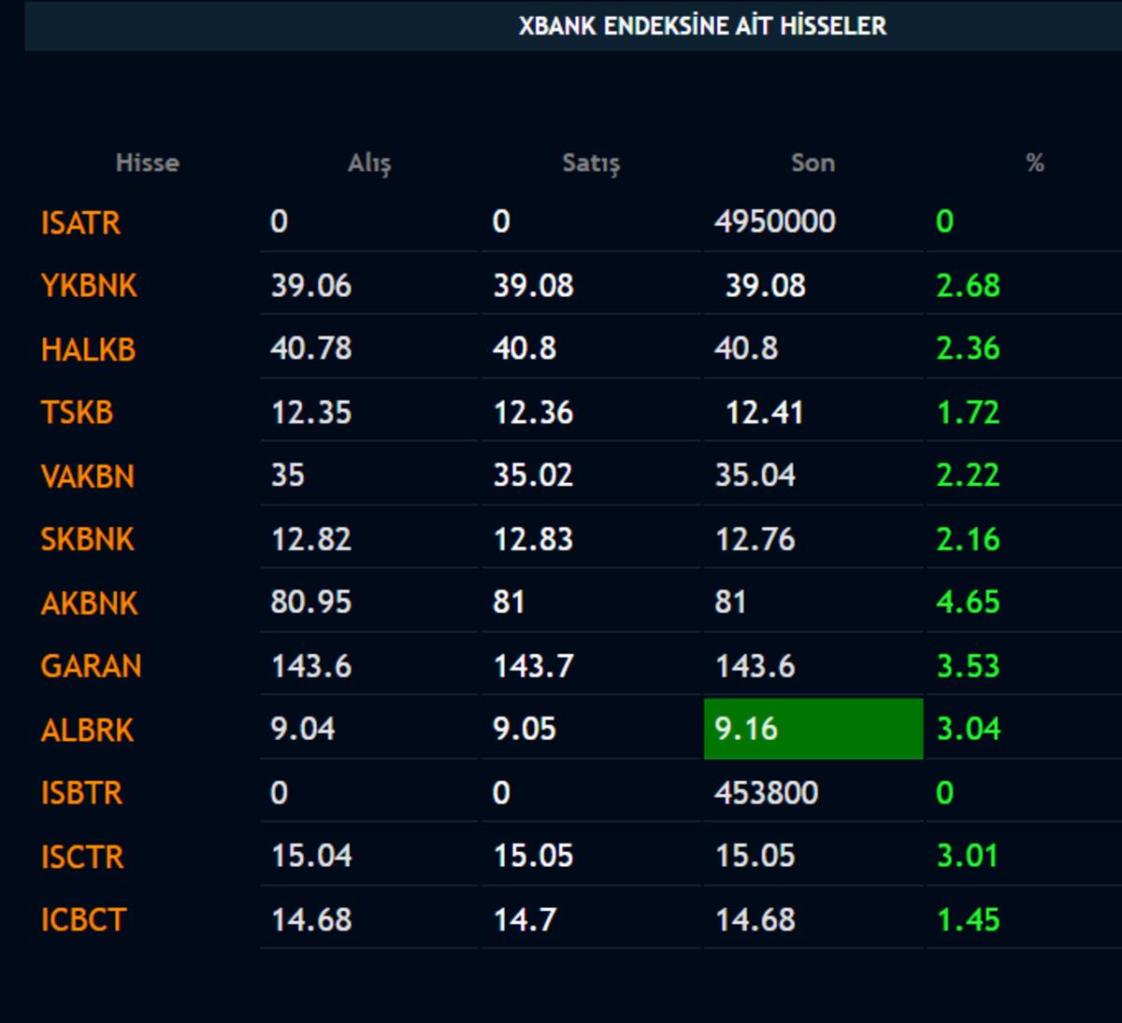Click the ICBCT stock symbol
This screenshot has width=1122, height=1023.
(83, 920)
